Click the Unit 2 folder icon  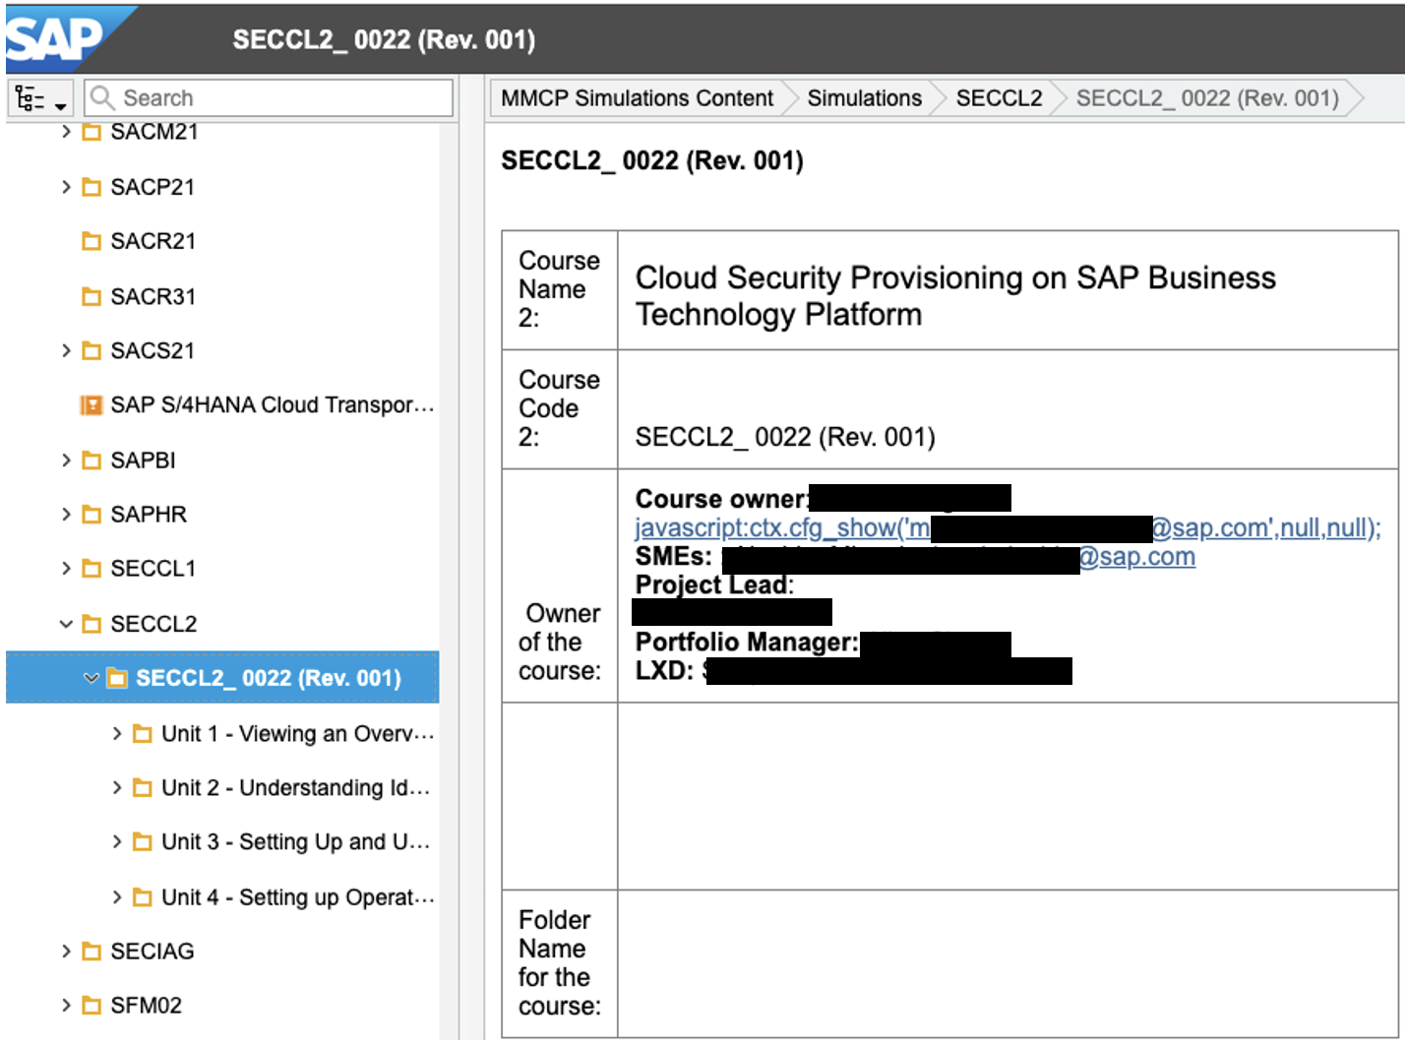pos(143,787)
